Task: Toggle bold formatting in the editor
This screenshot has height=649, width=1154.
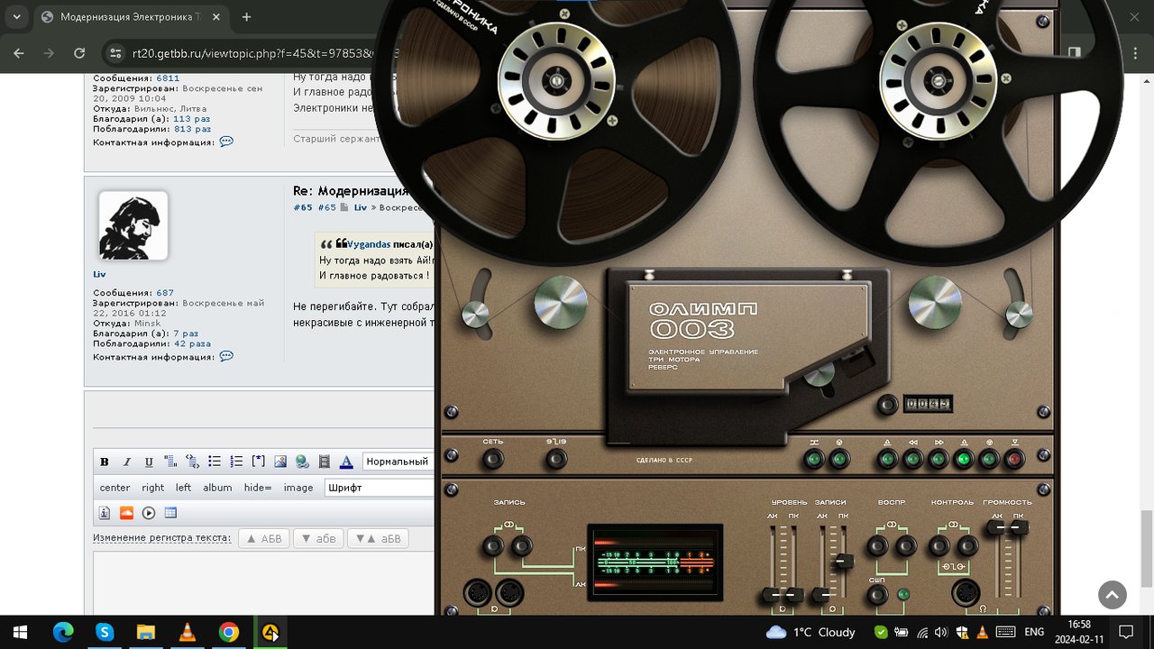Action: pos(105,462)
